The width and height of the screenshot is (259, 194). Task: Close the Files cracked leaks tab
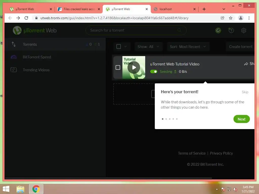99,9
